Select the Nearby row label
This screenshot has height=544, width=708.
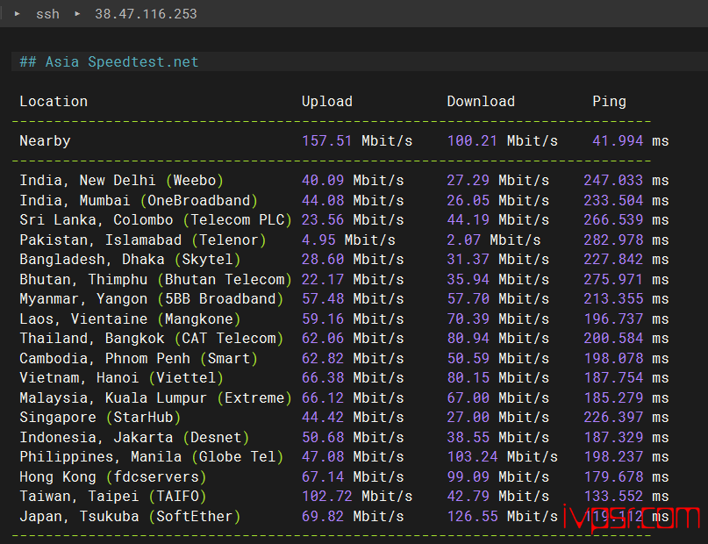click(45, 141)
